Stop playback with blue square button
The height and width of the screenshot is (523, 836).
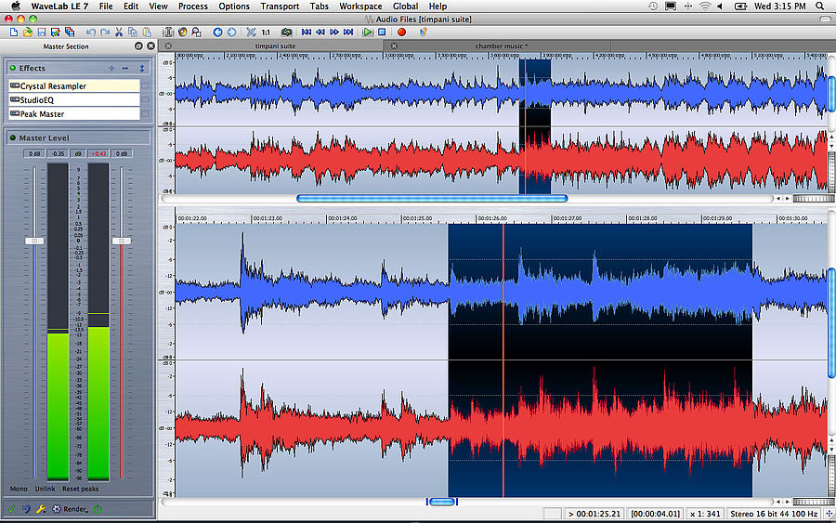[x=382, y=32]
